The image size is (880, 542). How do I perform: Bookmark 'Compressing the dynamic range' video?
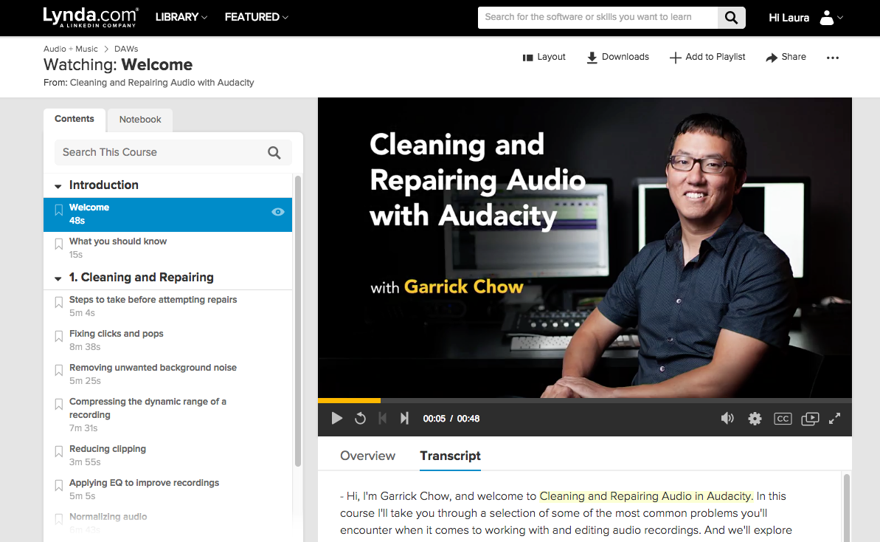click(58, 405)
